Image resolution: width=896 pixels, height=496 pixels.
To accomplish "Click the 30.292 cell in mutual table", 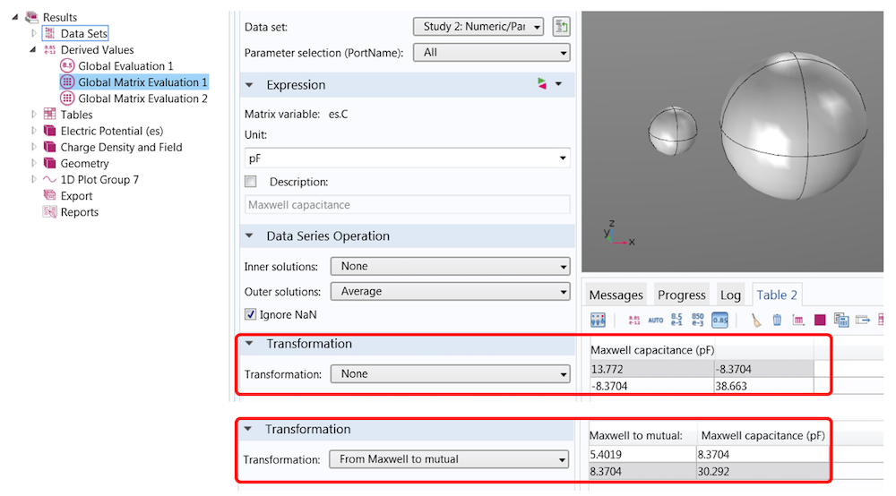I will [762, 472].
